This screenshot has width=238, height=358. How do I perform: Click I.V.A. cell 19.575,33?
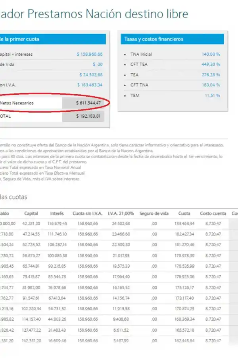121,266
